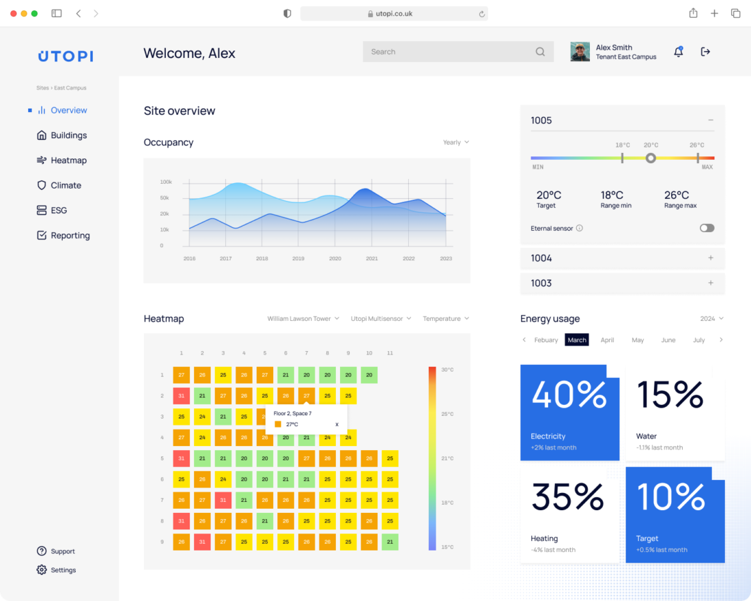Click the search magnifier icon
Screen dimensions: 751x601
coord(540,52)
